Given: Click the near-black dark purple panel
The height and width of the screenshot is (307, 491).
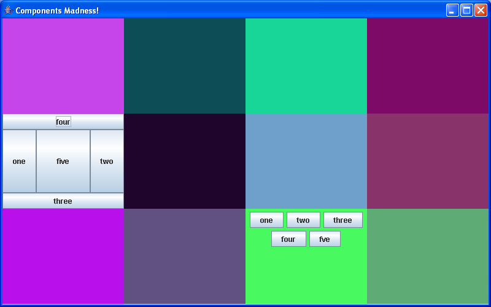Looking at the screenshot, I should 185,161.
